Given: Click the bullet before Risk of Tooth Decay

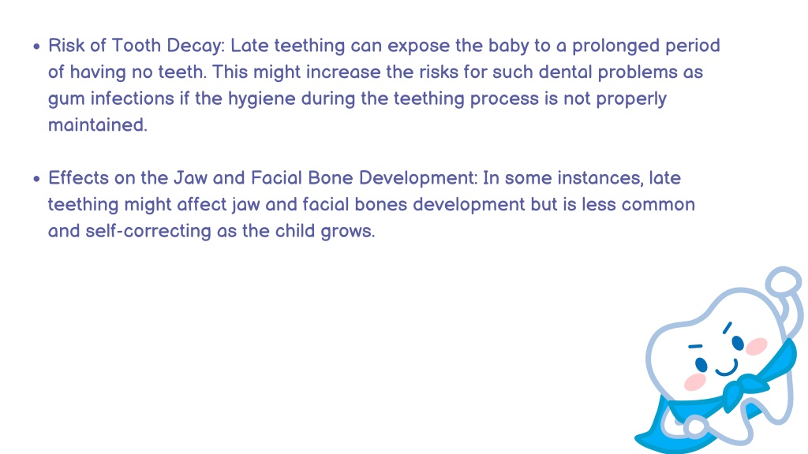Looking at the screenshot, I should pos(36,47).
